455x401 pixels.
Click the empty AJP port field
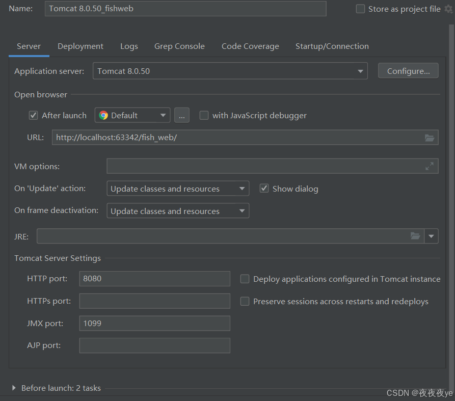coord(155,345)
